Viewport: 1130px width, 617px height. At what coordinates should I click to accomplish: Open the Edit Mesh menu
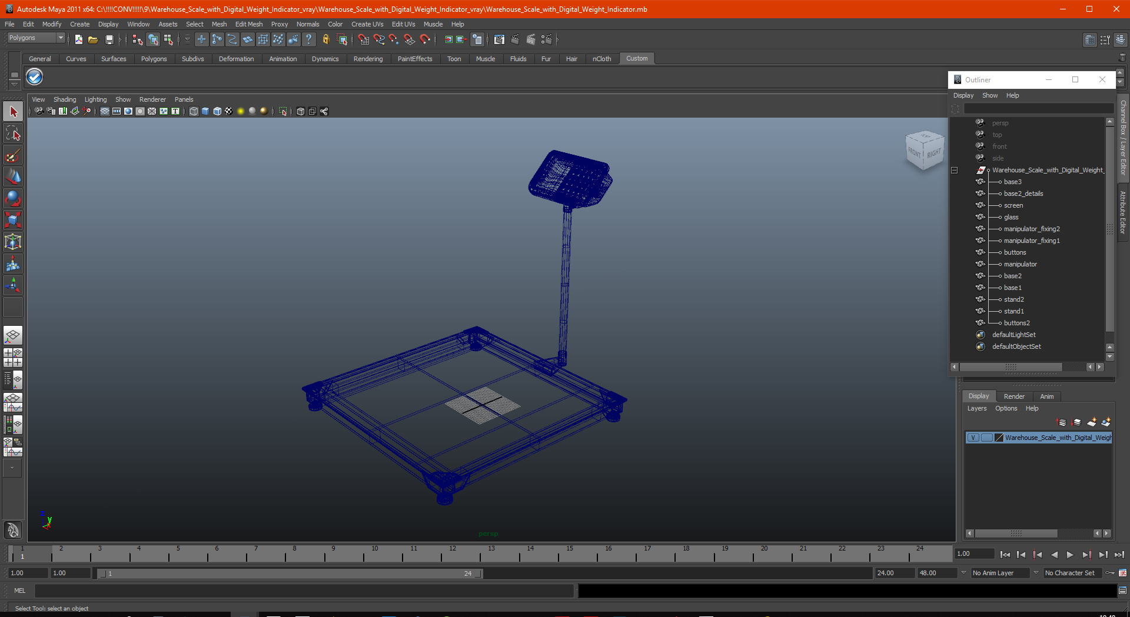coord(249,24)
